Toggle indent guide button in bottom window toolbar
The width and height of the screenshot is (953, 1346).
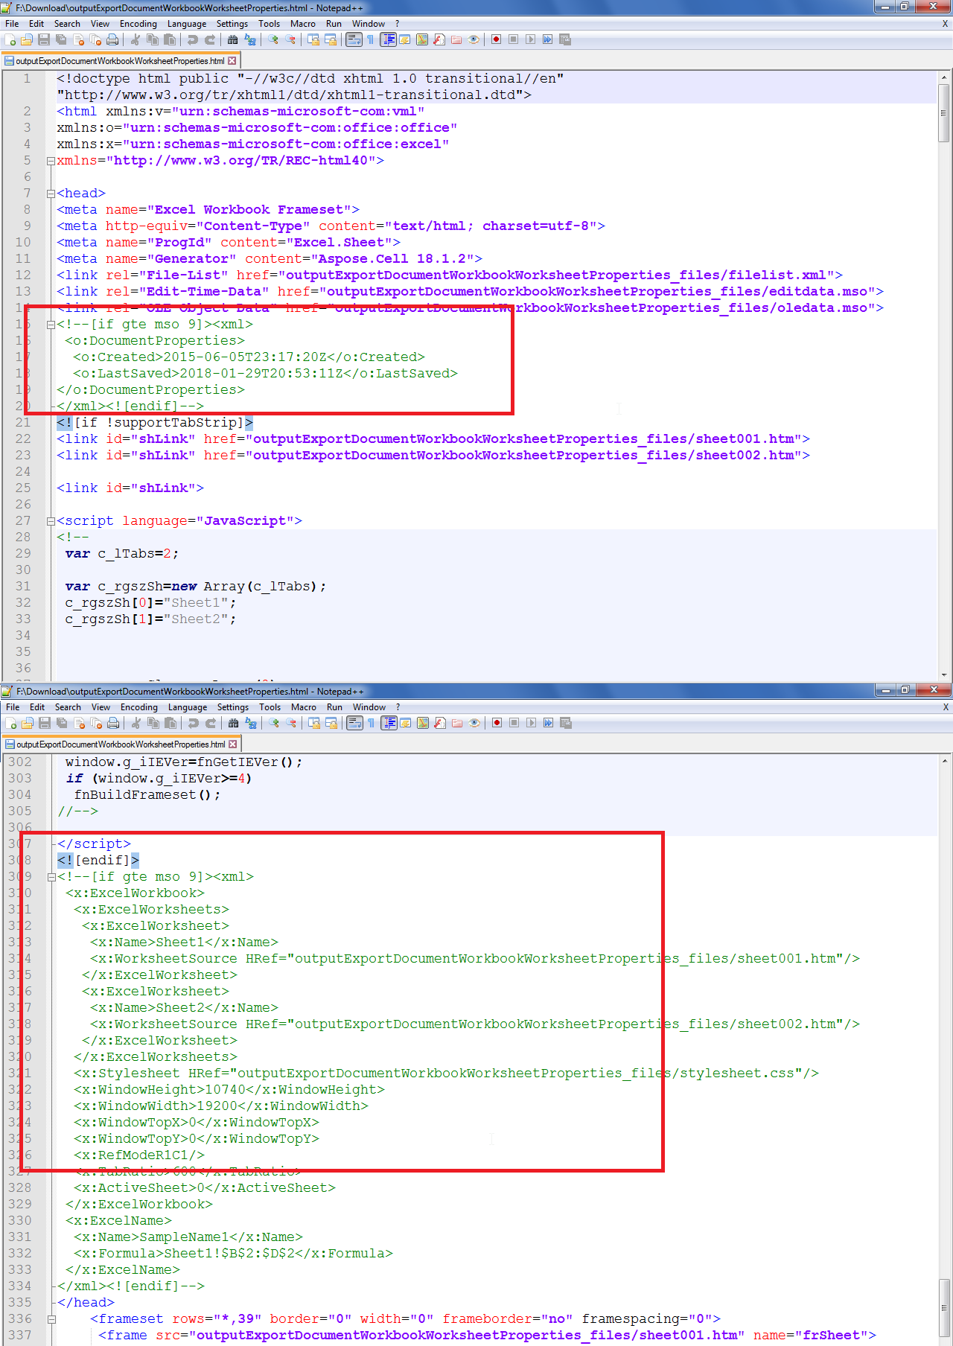[389, 723]
